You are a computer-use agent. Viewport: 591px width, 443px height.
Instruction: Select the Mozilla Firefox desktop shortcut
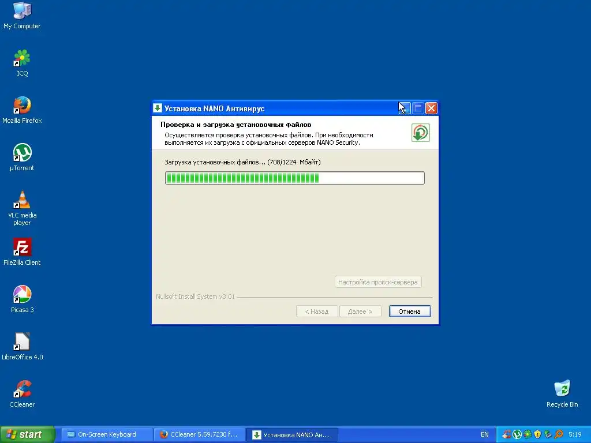coord(22,110)
